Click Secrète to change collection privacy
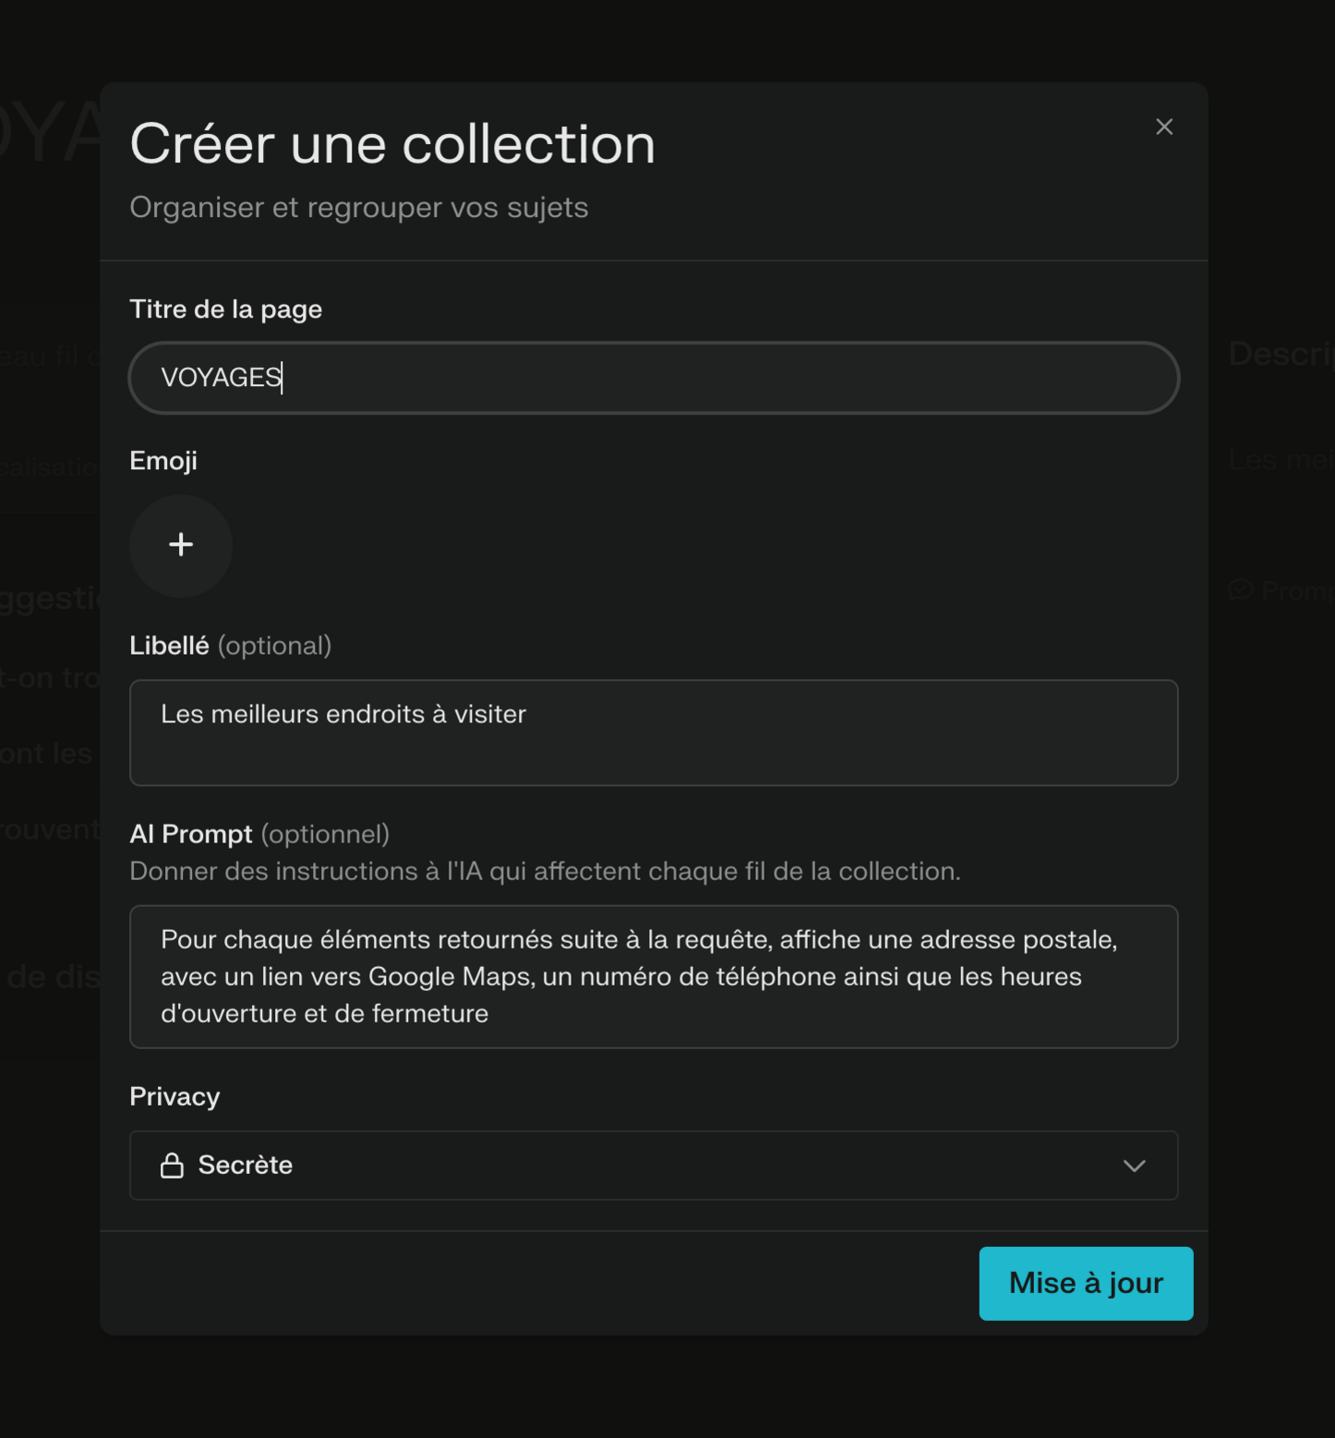The image size is (1335, 1438). [x=243, y=1165]
